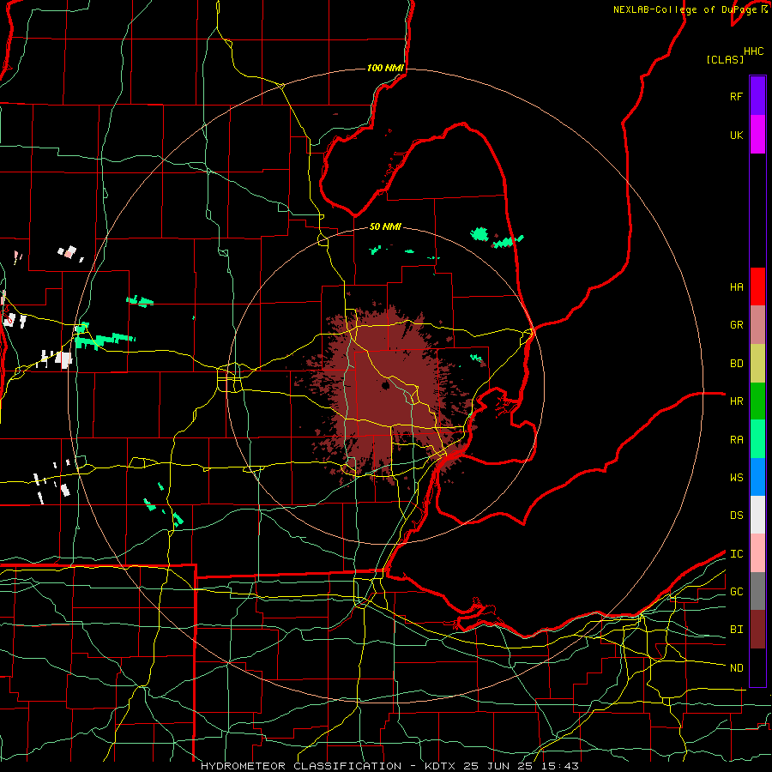Click the 15:43 timestamp
Image resolution: width=772 pixels, height=772 pixels.
[558, 766]
